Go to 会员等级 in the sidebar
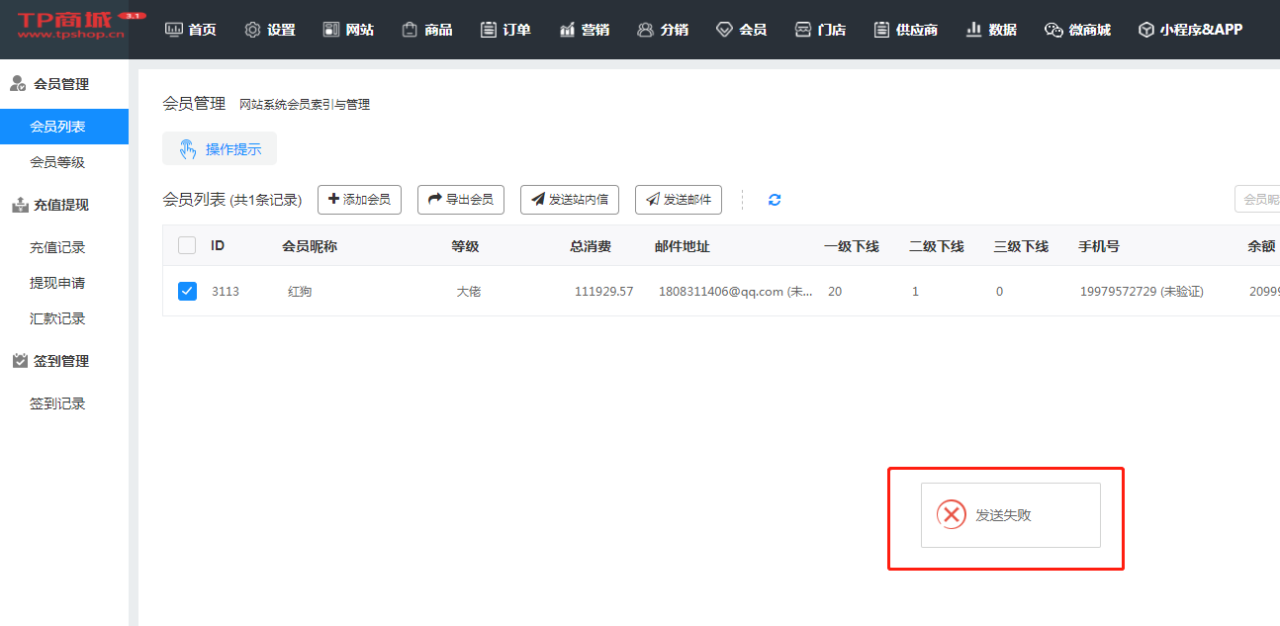 (57, 162)
